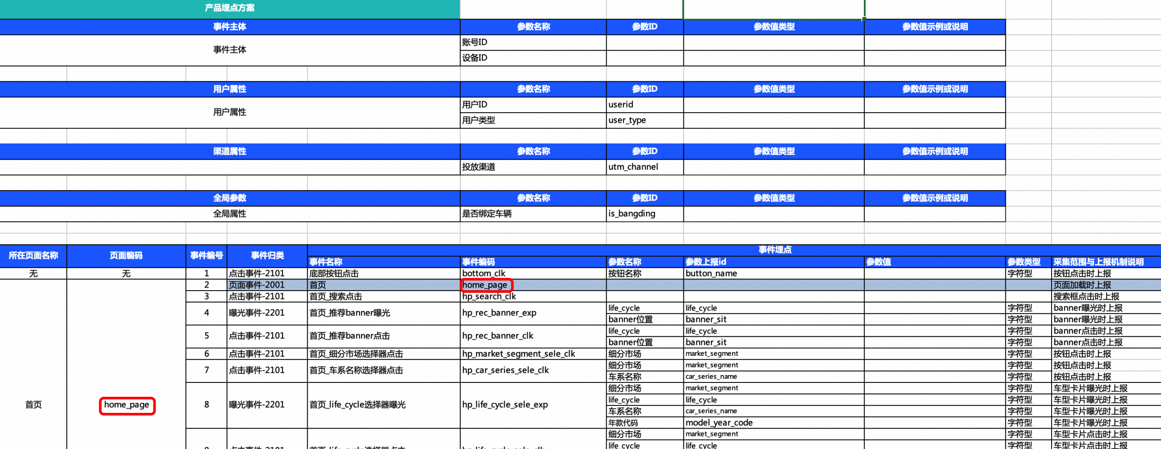Click the hp_rec_banner_clk cell
The height and width of the screenshot is (449, 1161).
[533, 336]
